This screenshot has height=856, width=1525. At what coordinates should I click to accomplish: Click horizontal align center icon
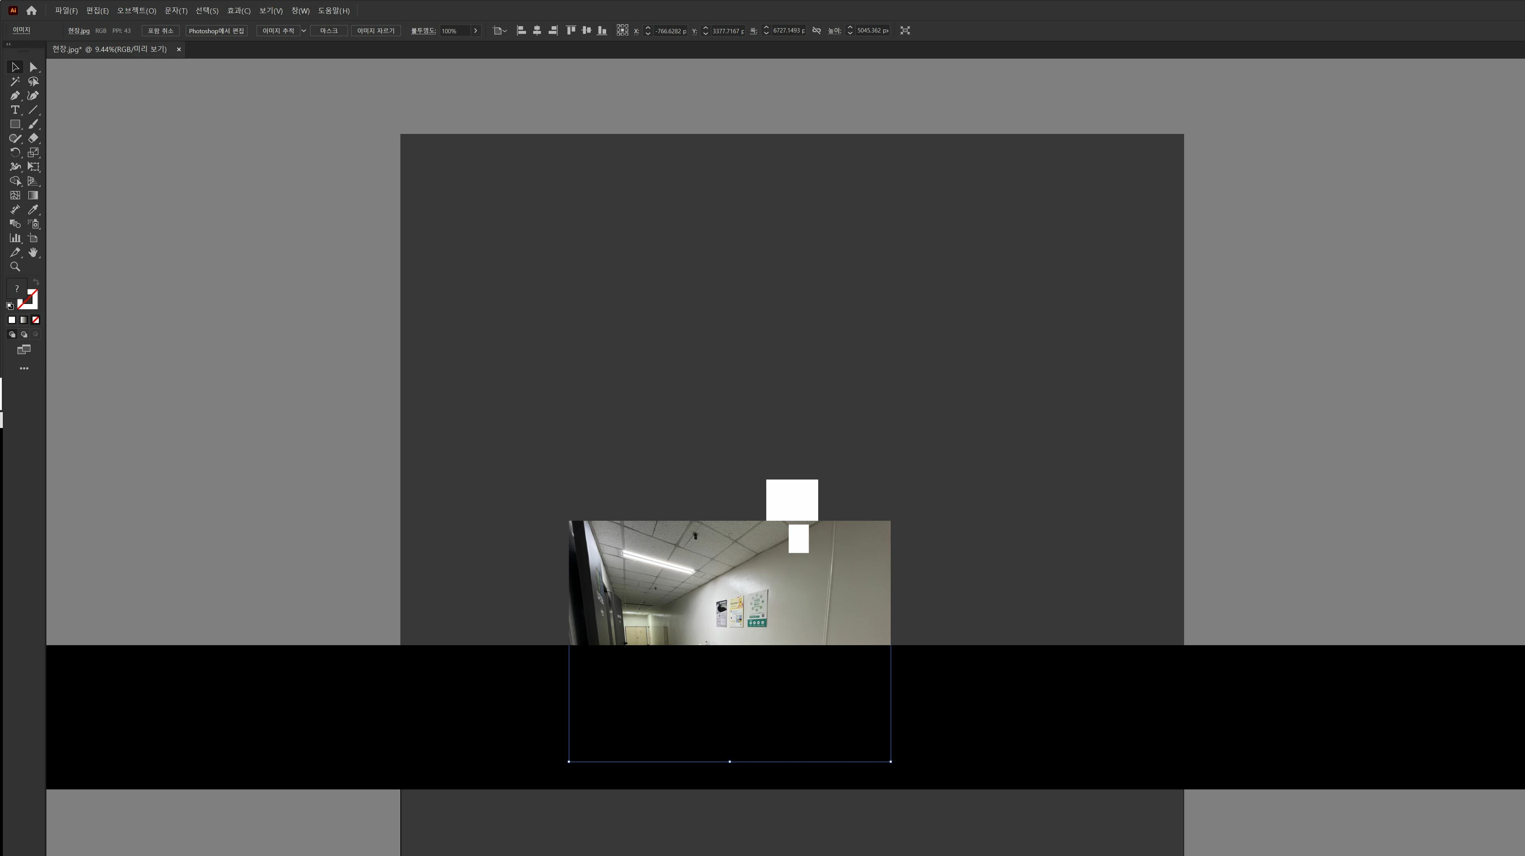[537, 30]
